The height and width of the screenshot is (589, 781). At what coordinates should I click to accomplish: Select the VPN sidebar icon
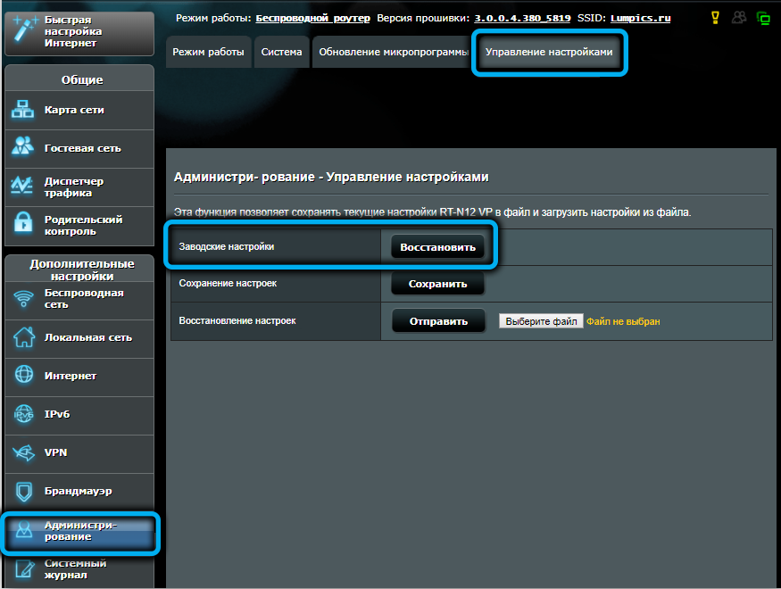(x=23, y=452)
